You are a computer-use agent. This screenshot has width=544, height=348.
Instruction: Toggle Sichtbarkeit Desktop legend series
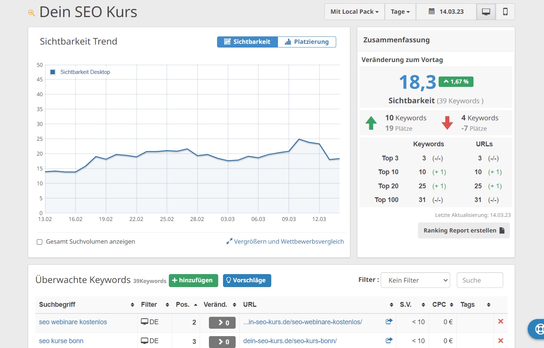coord(53,72)
